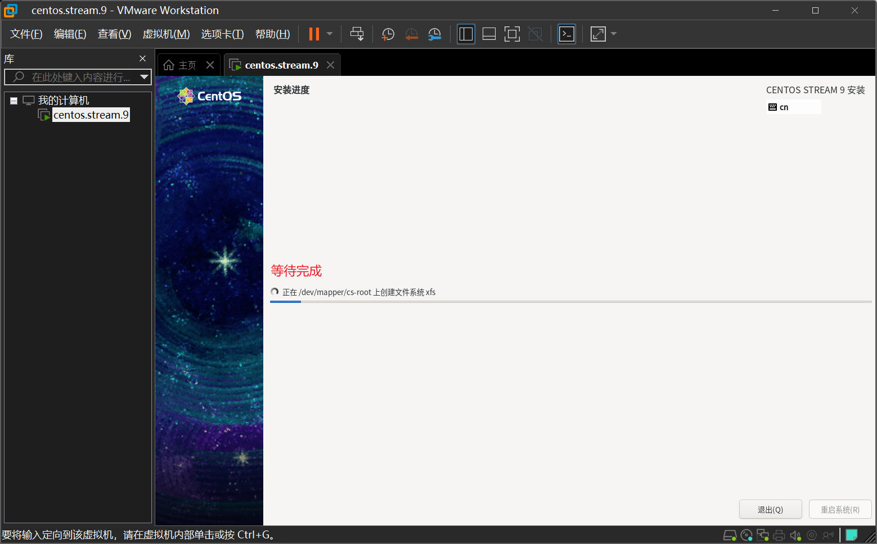Click the cn keyboard layout indicator
The width and height of the screenshot is (877, 544).
tap(793, 107)
